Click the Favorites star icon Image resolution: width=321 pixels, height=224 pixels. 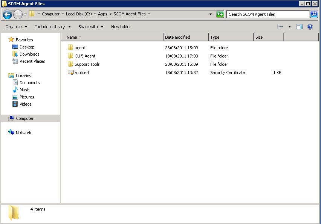[x=11, y=39]
